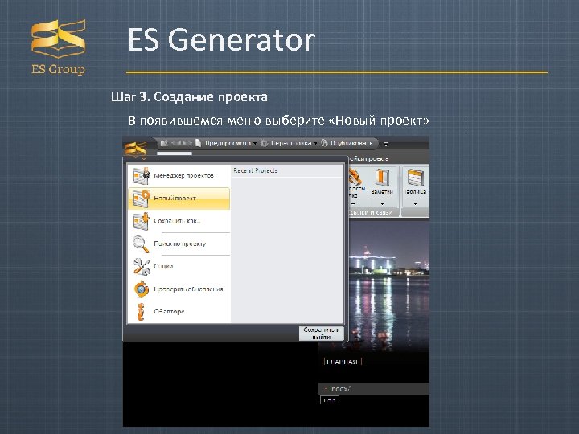
Task: Open quick access toolbar customize arrow
Action: [x=385, y=144]
